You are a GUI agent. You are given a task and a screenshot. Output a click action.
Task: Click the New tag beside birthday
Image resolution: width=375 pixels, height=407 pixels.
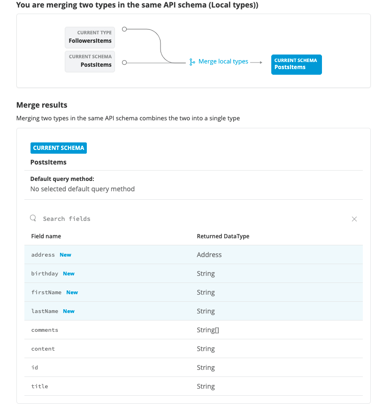coord(69,274)
